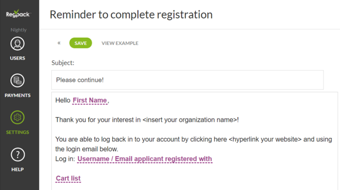
Task: Select the Username / Email merge token
Action: pos(144,159)
